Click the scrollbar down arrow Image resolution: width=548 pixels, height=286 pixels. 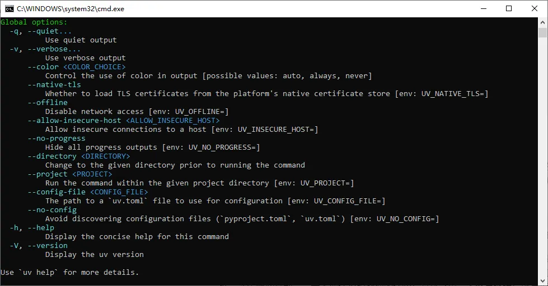point(542,281)
